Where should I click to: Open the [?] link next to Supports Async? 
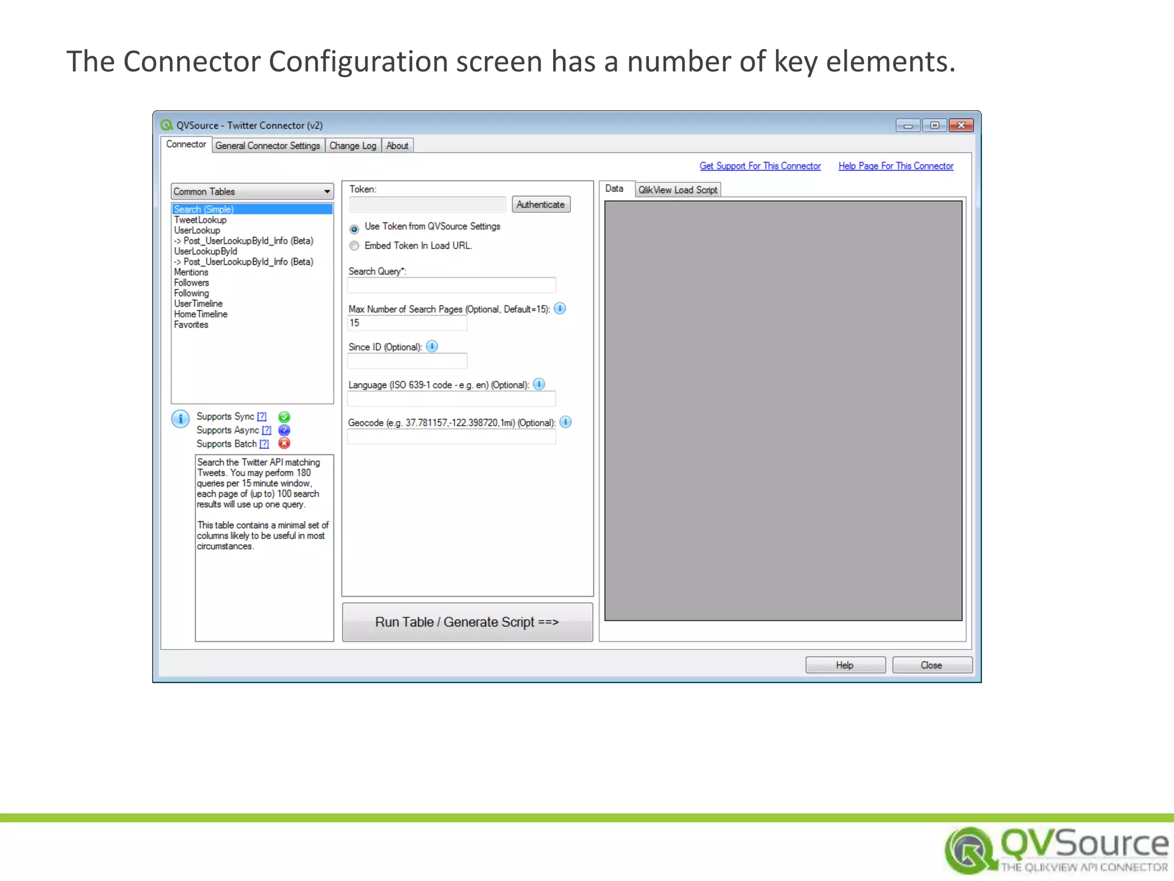[267, 430]
